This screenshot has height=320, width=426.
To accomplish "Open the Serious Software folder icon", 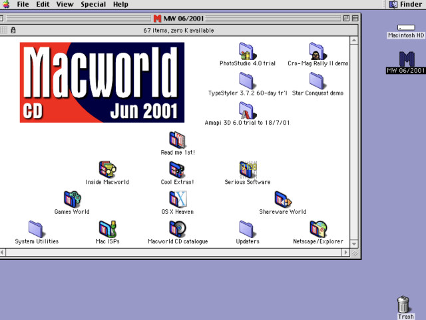I will (x=248, y=169).
